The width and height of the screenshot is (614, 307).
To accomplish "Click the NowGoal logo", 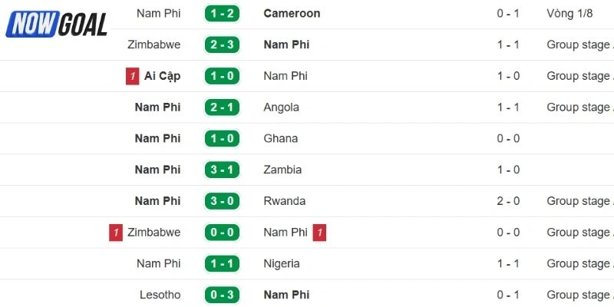I will (x=57, y=25).
